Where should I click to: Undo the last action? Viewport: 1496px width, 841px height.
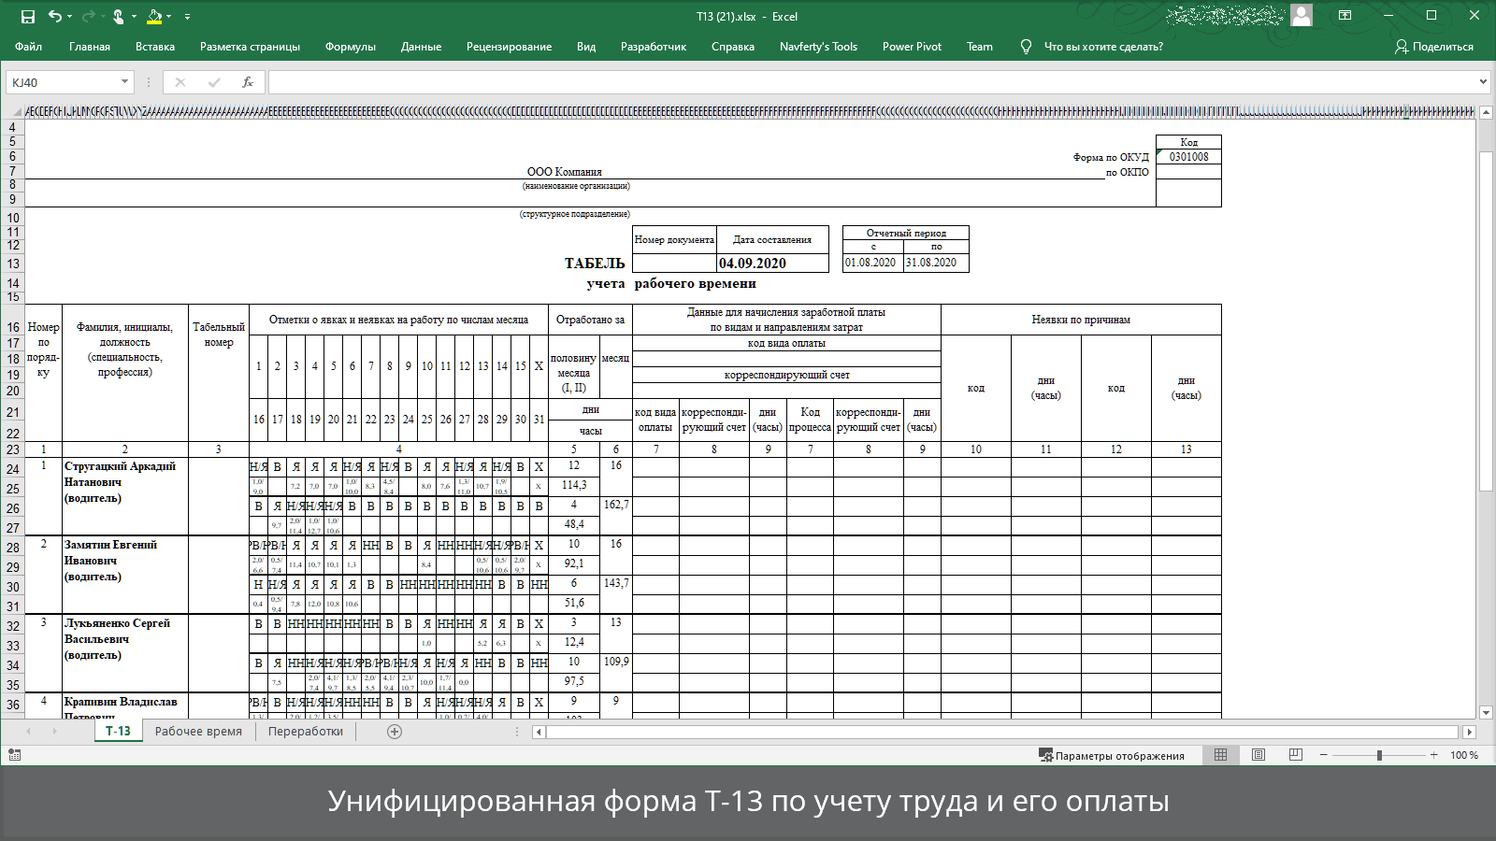coord(55,17)
